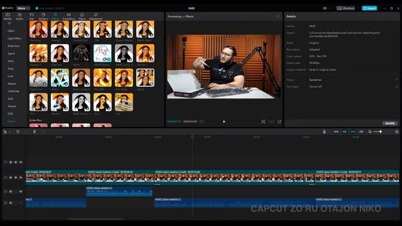This screenshot has width=402, height=226.
Task: Select the Pixel Art effect thumbnail
Action: point(60,53)
